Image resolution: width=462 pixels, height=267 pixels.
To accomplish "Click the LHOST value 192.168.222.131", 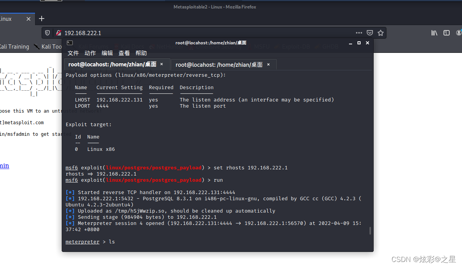I will pos(119,100).
